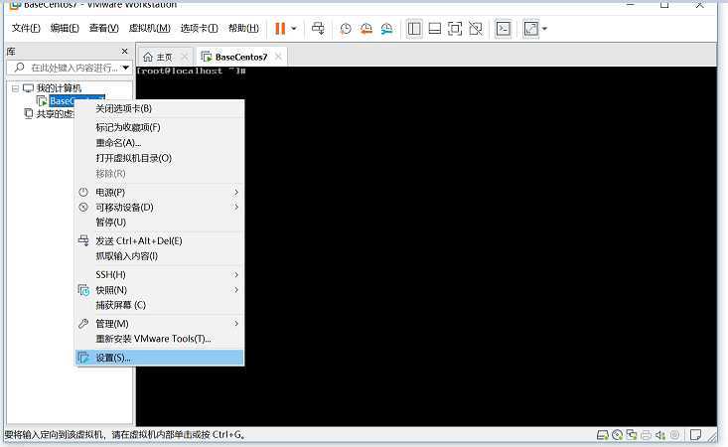Viewport: 728px width, 447px height.
Task: Click the console view terminal icon
Action: pyautogui.click(x=504, y=29)
